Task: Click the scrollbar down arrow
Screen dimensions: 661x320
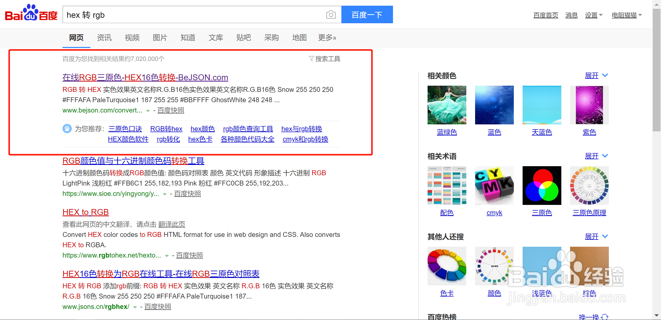Action: pos(657,315)
